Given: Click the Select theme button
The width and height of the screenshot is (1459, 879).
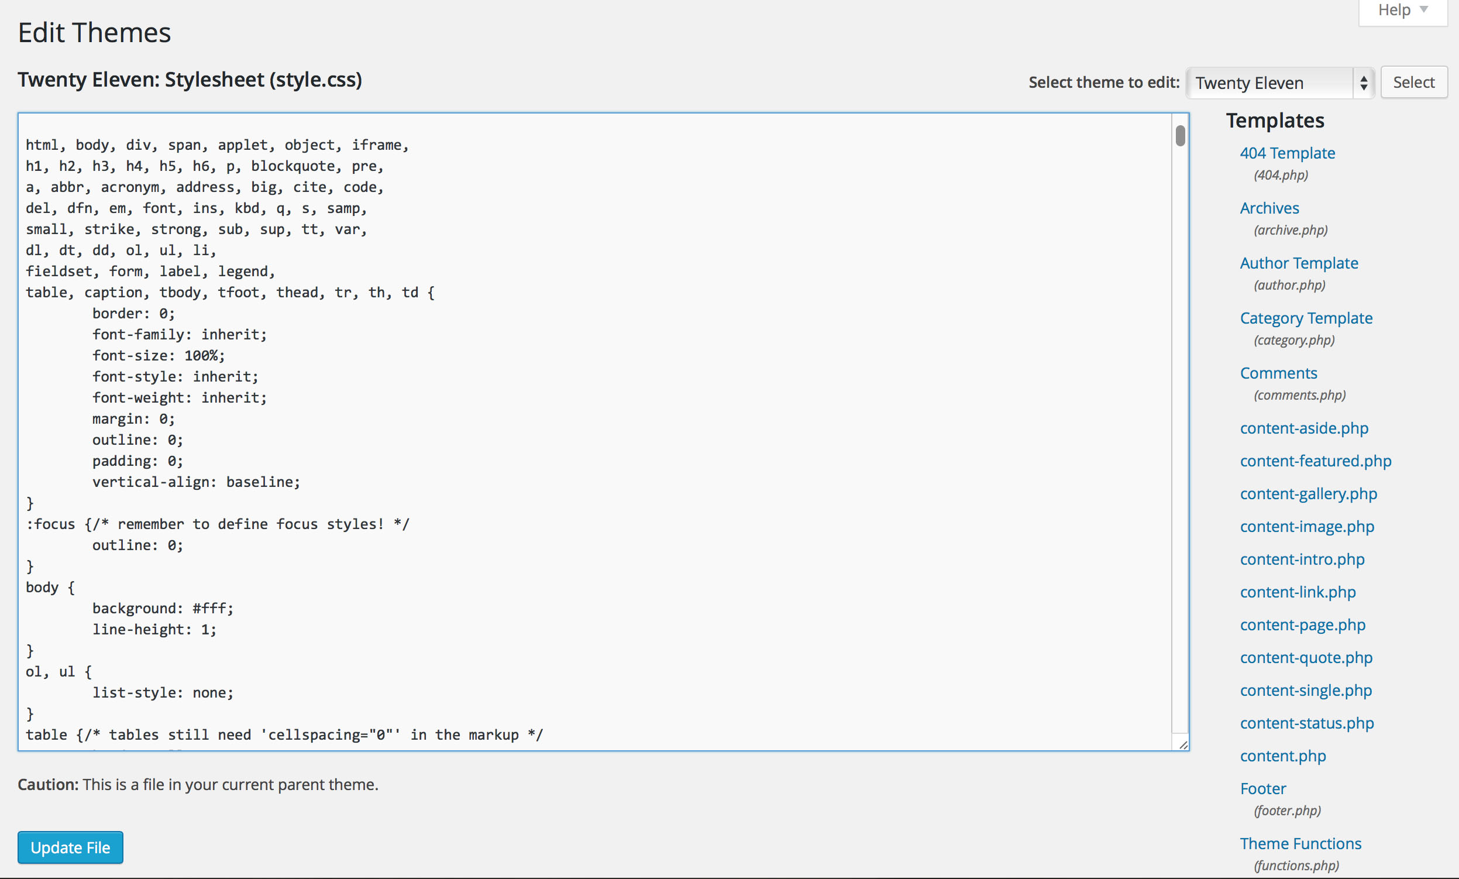Looking at the screenshot, I should 1413,83.
